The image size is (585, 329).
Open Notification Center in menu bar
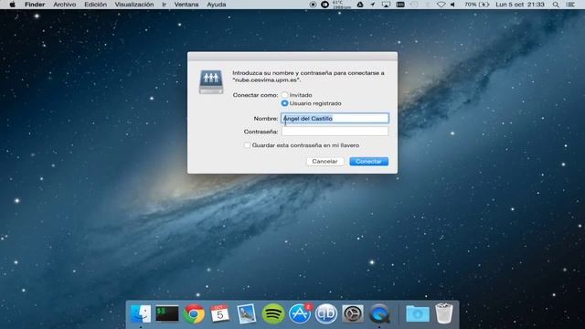click(570, 5)
